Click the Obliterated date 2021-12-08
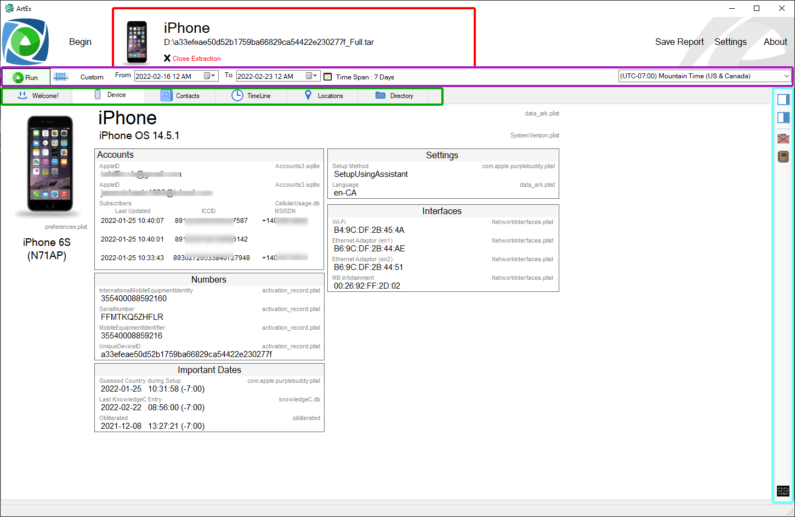Viewport: 795px width, 517px height. pyautogui.click(x=152, y=426)
